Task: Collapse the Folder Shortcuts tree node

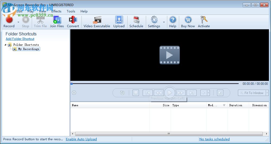Action: click(5, 45)
